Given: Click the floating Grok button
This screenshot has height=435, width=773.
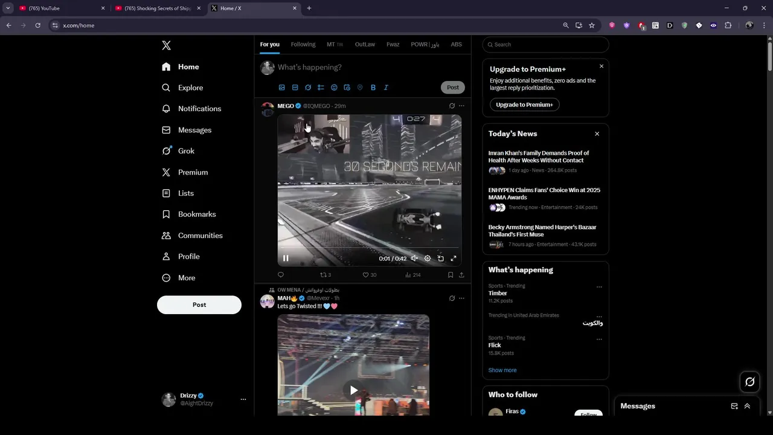Looking at the screenshot, I should pyautogui.click(x=750, y=382).
